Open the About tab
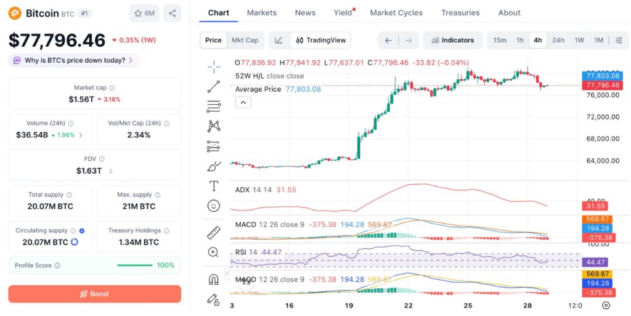Screen dimensions: 631x316 click(510, 13)
